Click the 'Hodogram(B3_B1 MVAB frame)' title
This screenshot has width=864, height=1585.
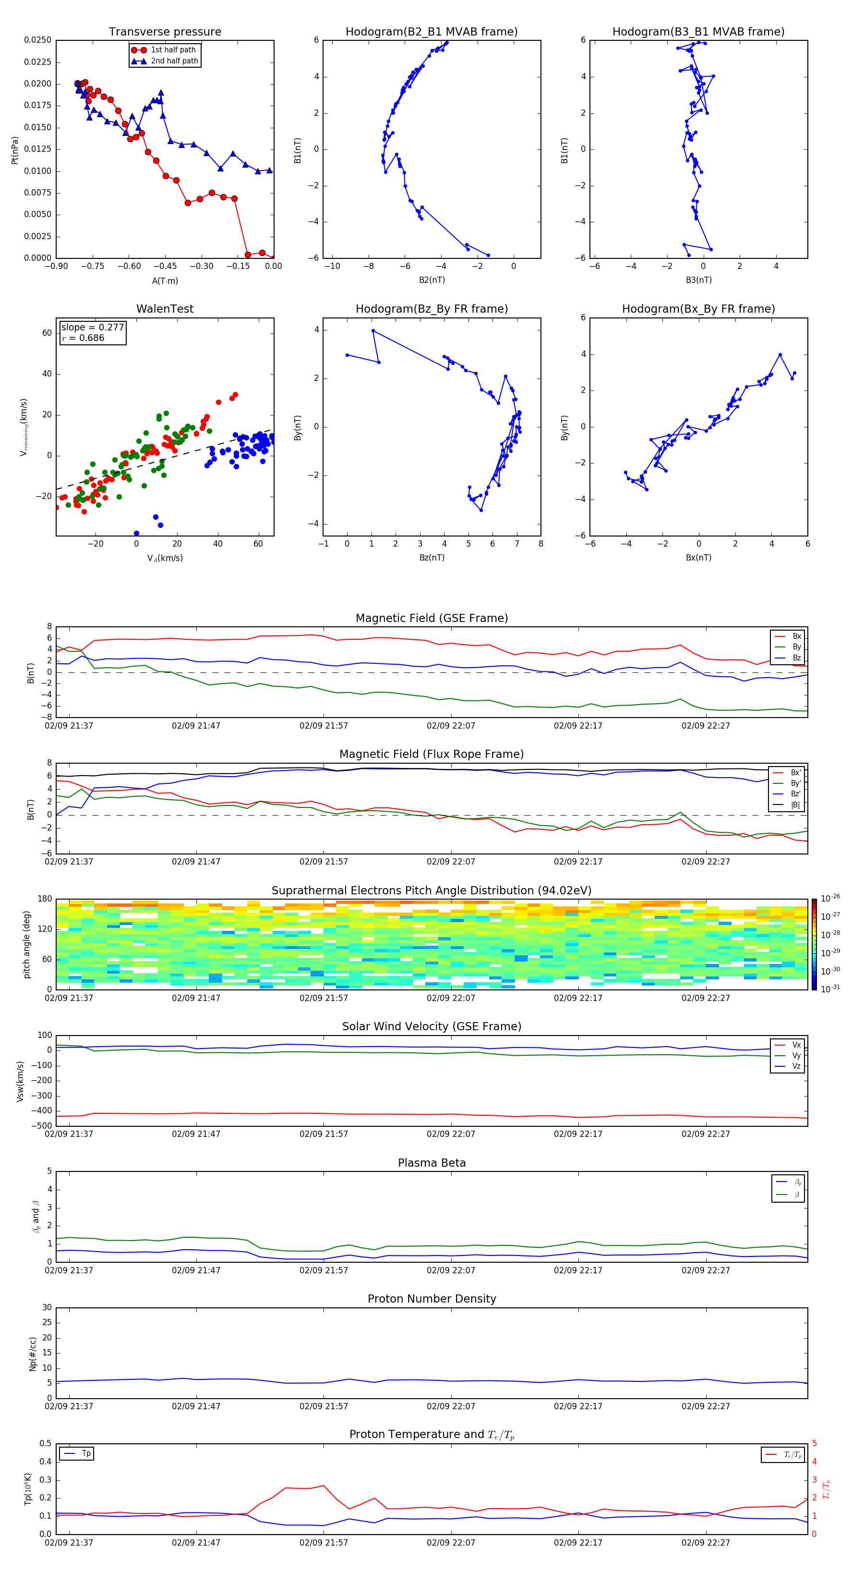(x=698, y=32)
